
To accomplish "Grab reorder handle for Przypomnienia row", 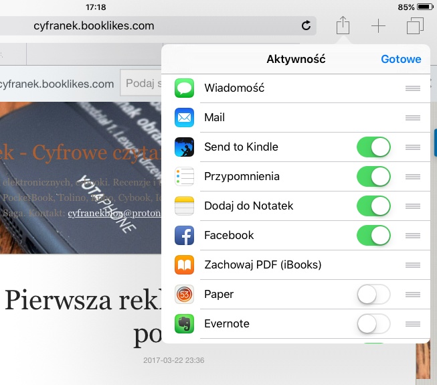I will click(x=413, y=177).
